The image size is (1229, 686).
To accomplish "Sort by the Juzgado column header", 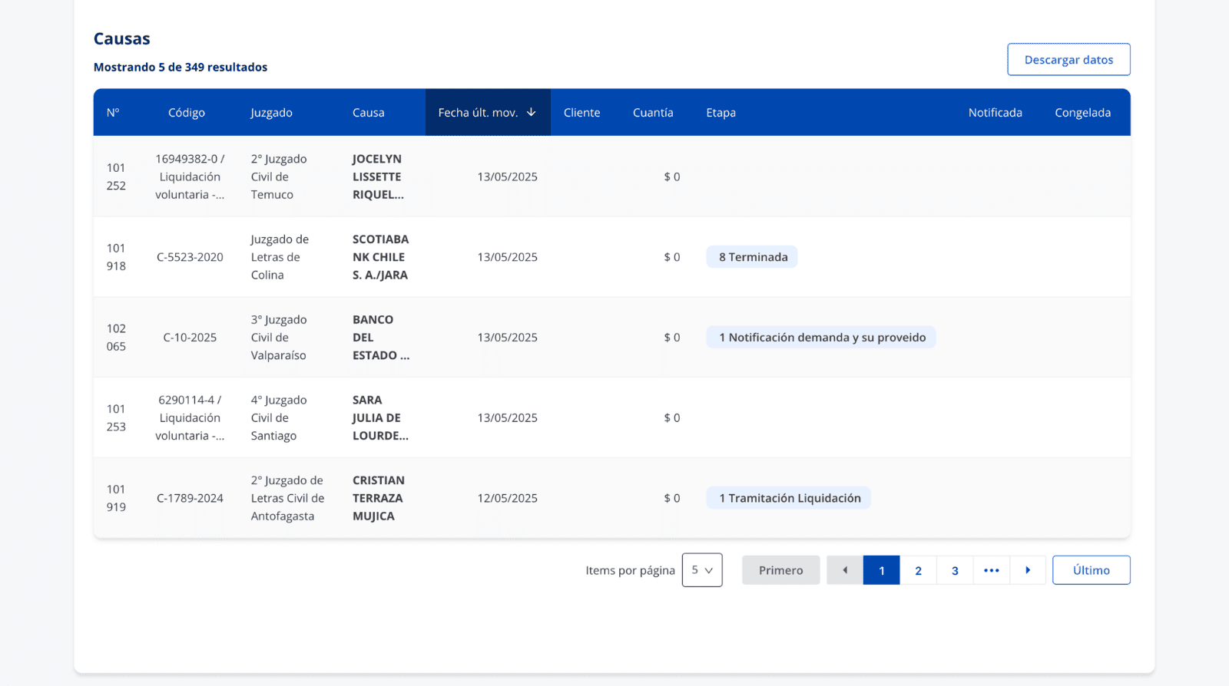I will tap(271, 113).
